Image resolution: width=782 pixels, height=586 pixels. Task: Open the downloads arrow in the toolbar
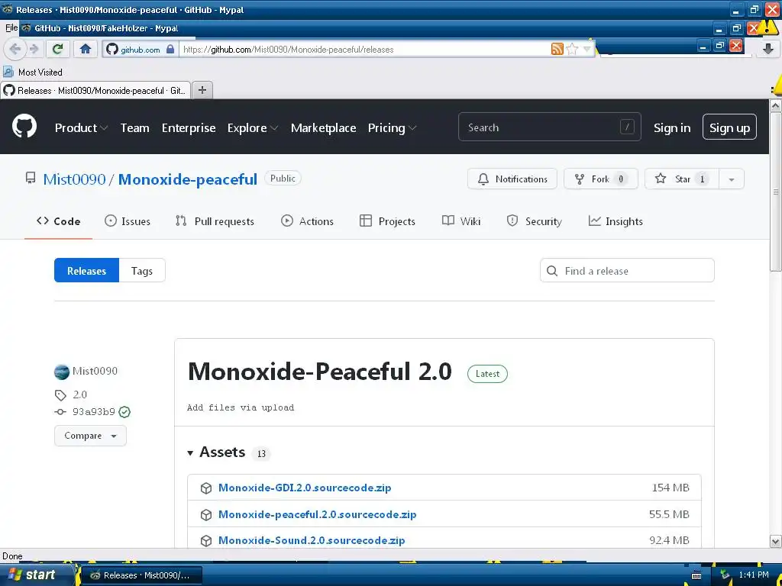tap(768, 48)
